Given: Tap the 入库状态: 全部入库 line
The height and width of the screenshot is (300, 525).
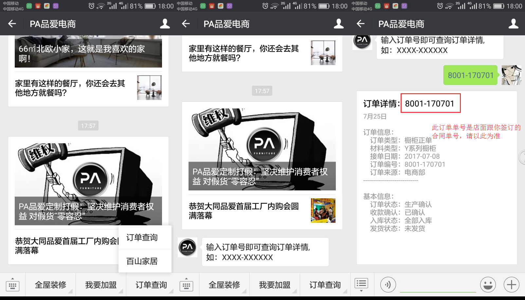Looking at the screenshot, I should click(x=401, y=221).
